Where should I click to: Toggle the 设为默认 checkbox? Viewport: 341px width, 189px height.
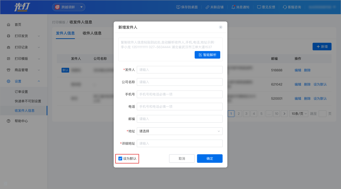(x=120, y=159)
